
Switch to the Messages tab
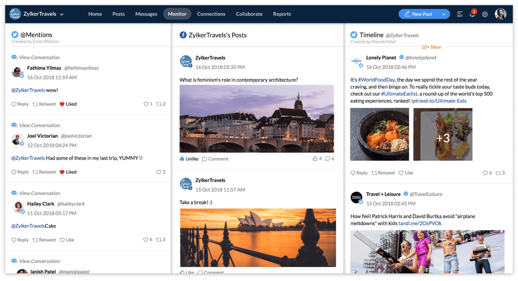click(146, 14)
